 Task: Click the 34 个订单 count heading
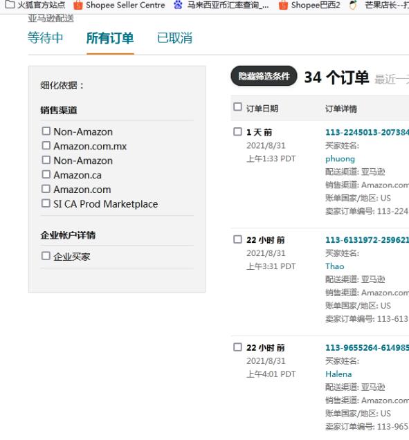click(336, 77)
